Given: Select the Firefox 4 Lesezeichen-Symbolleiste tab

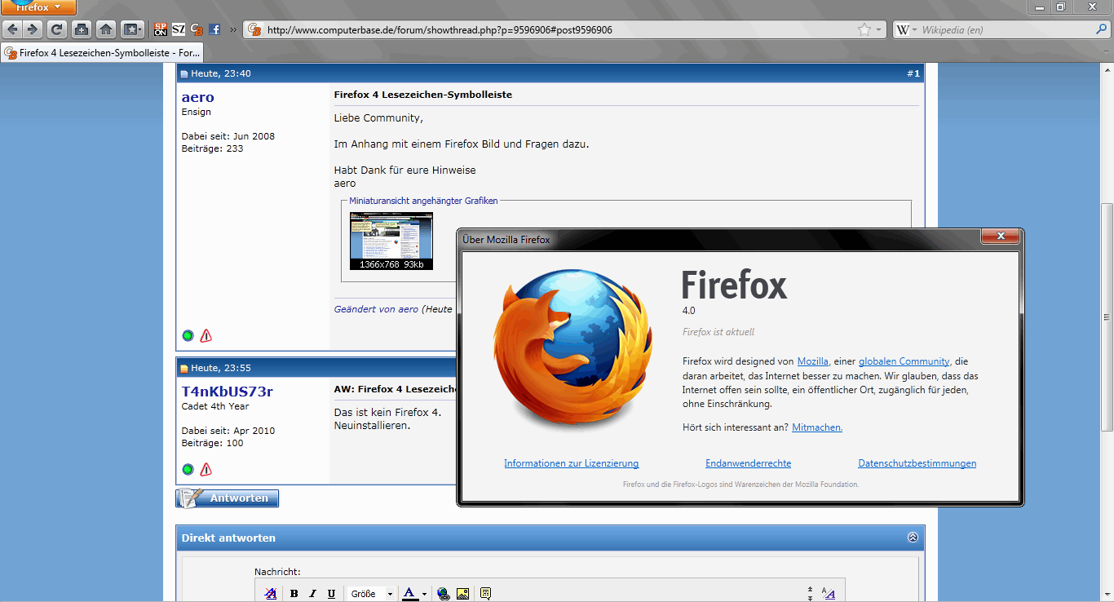Looking at the screenshot, I should pyautogui.click(x=102, y=53).
